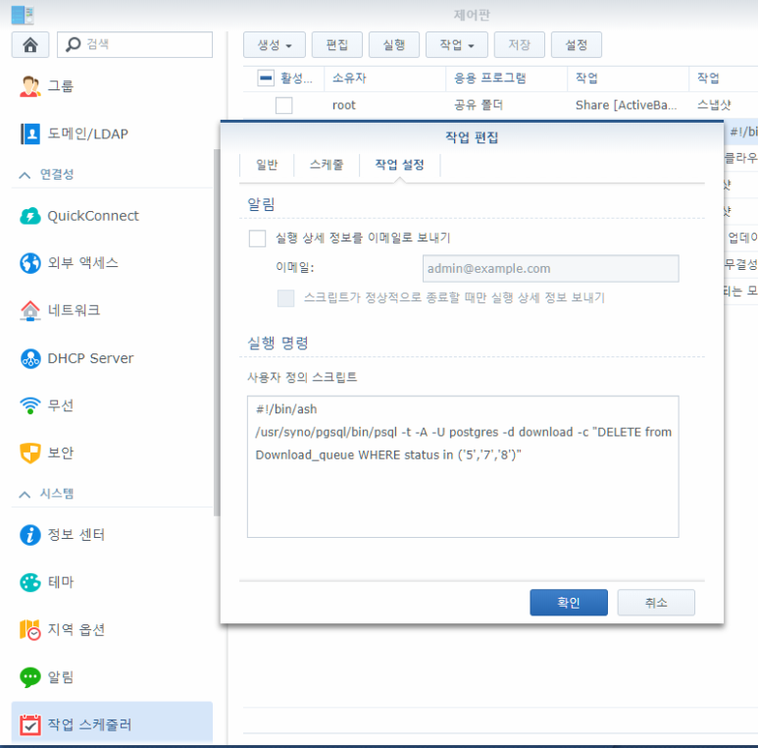Image resolution: width=758 pixels, height=748 pixels.
Task: Open the 지역 옵션 regional icon
Action: (x=30, y=629)
